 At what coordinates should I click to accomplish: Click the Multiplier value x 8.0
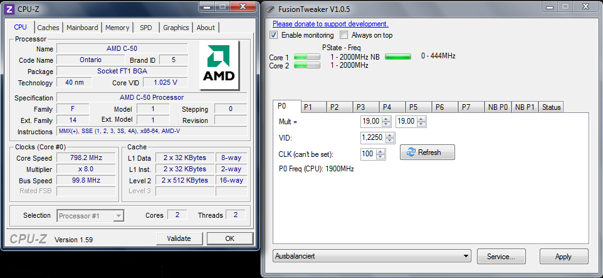coord(86,169)
